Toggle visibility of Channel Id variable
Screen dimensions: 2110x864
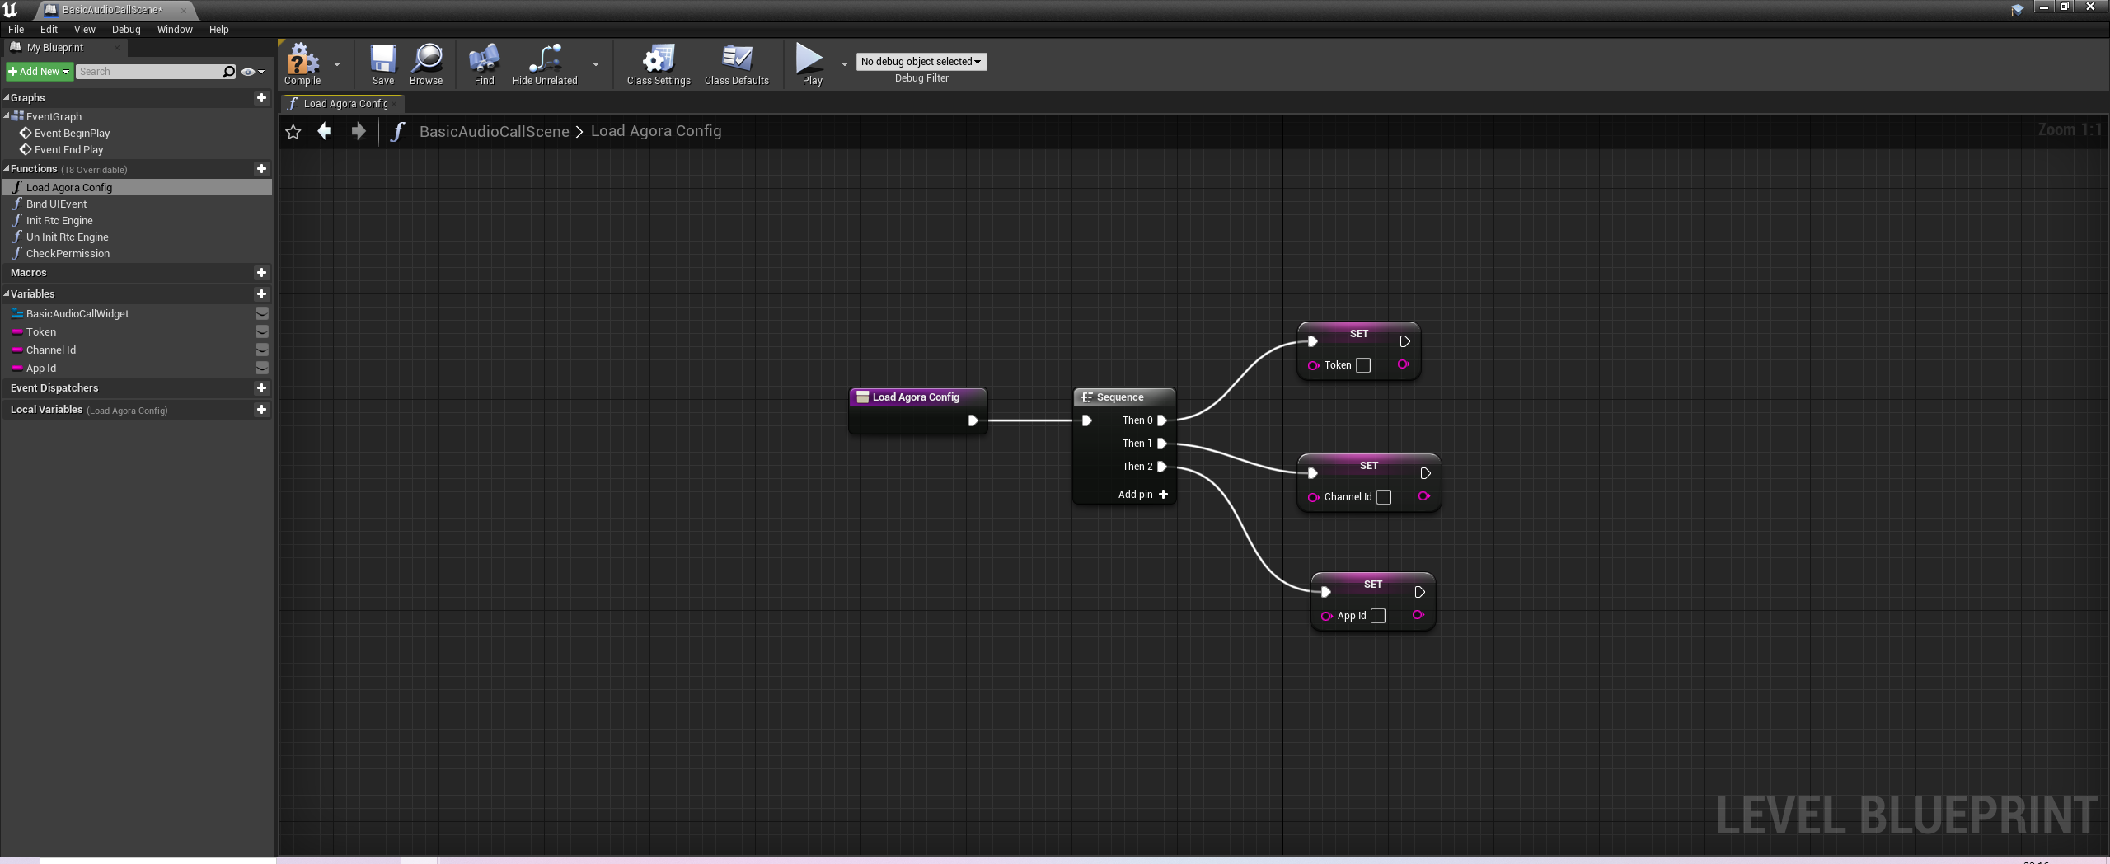coord(261,350)
